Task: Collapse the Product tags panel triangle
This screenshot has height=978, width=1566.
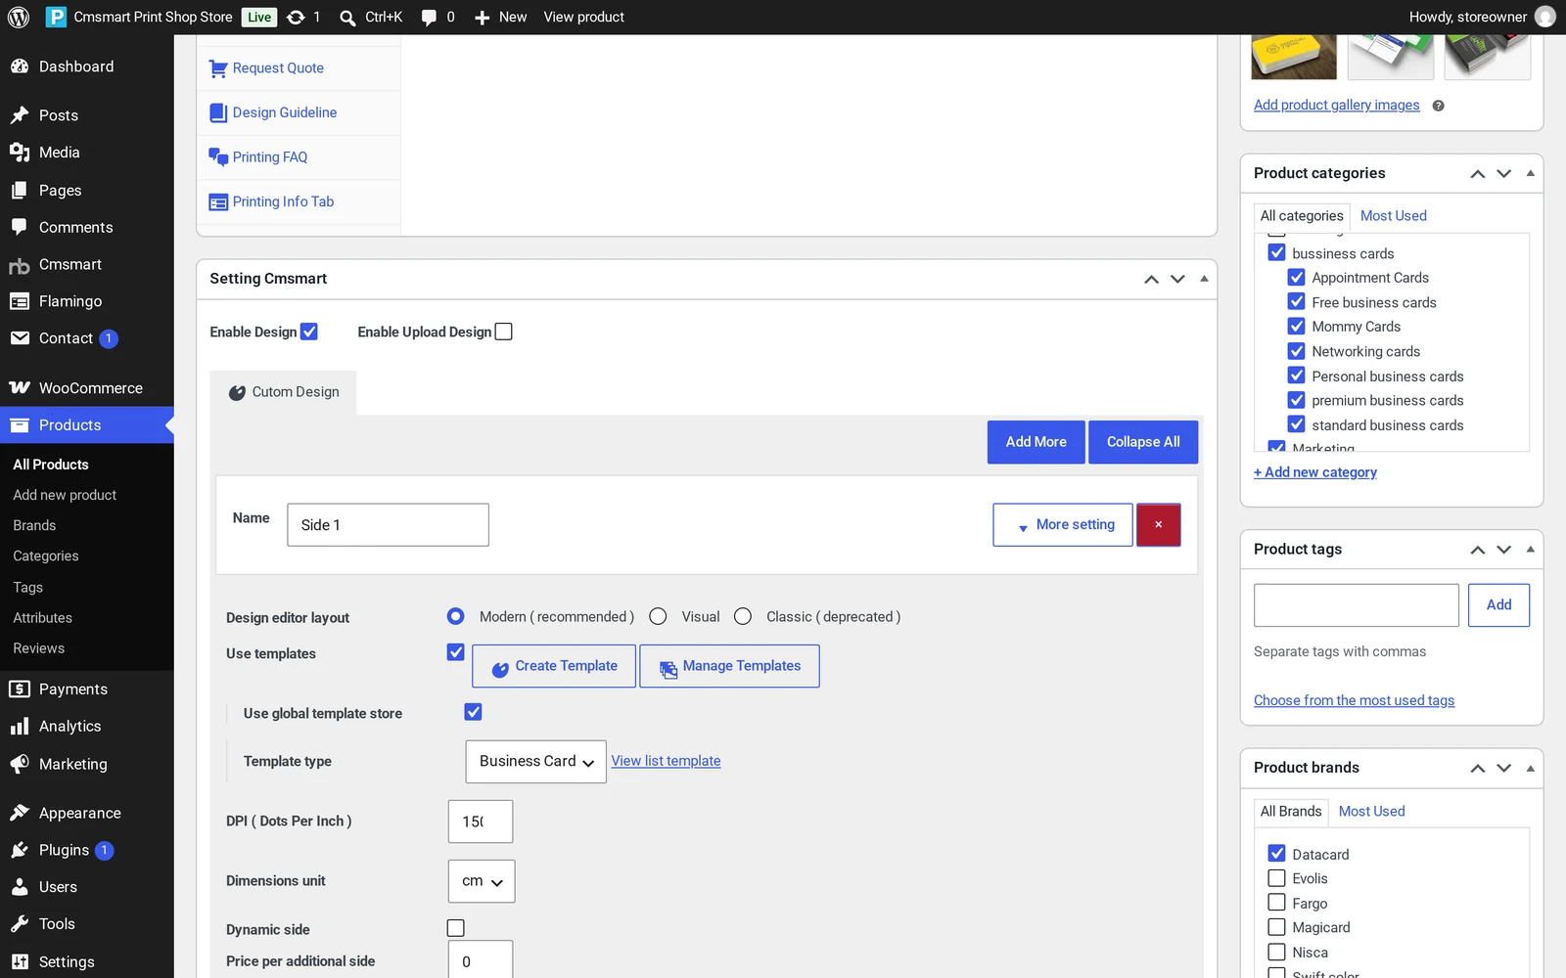Action: tap(1531, 550)
